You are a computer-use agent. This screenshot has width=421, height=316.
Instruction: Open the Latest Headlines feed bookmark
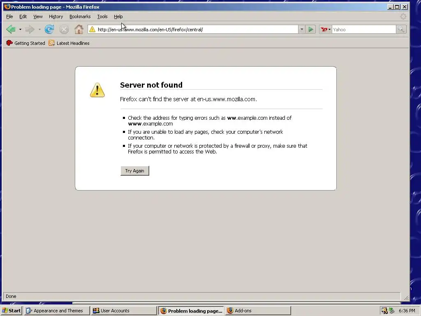69,43
